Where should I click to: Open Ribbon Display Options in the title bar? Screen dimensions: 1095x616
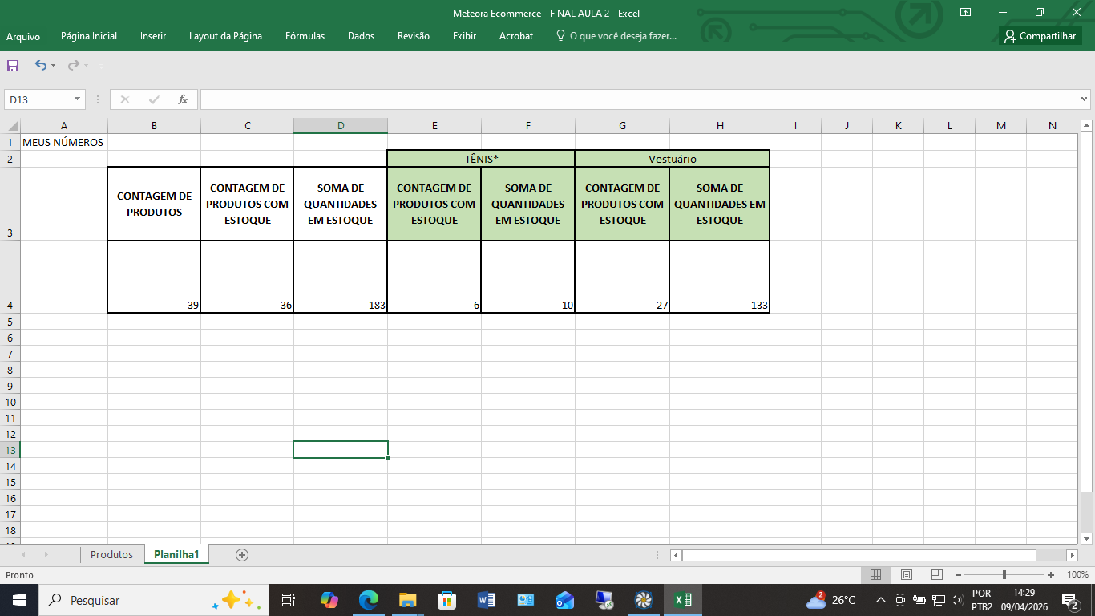click(x=966, y=12)
